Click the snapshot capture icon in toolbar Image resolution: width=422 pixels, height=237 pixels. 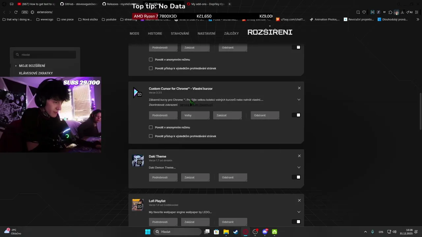pos(358,12)
